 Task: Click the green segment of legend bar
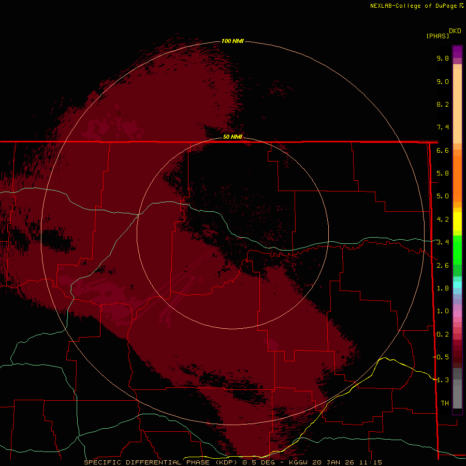point(457,250)
